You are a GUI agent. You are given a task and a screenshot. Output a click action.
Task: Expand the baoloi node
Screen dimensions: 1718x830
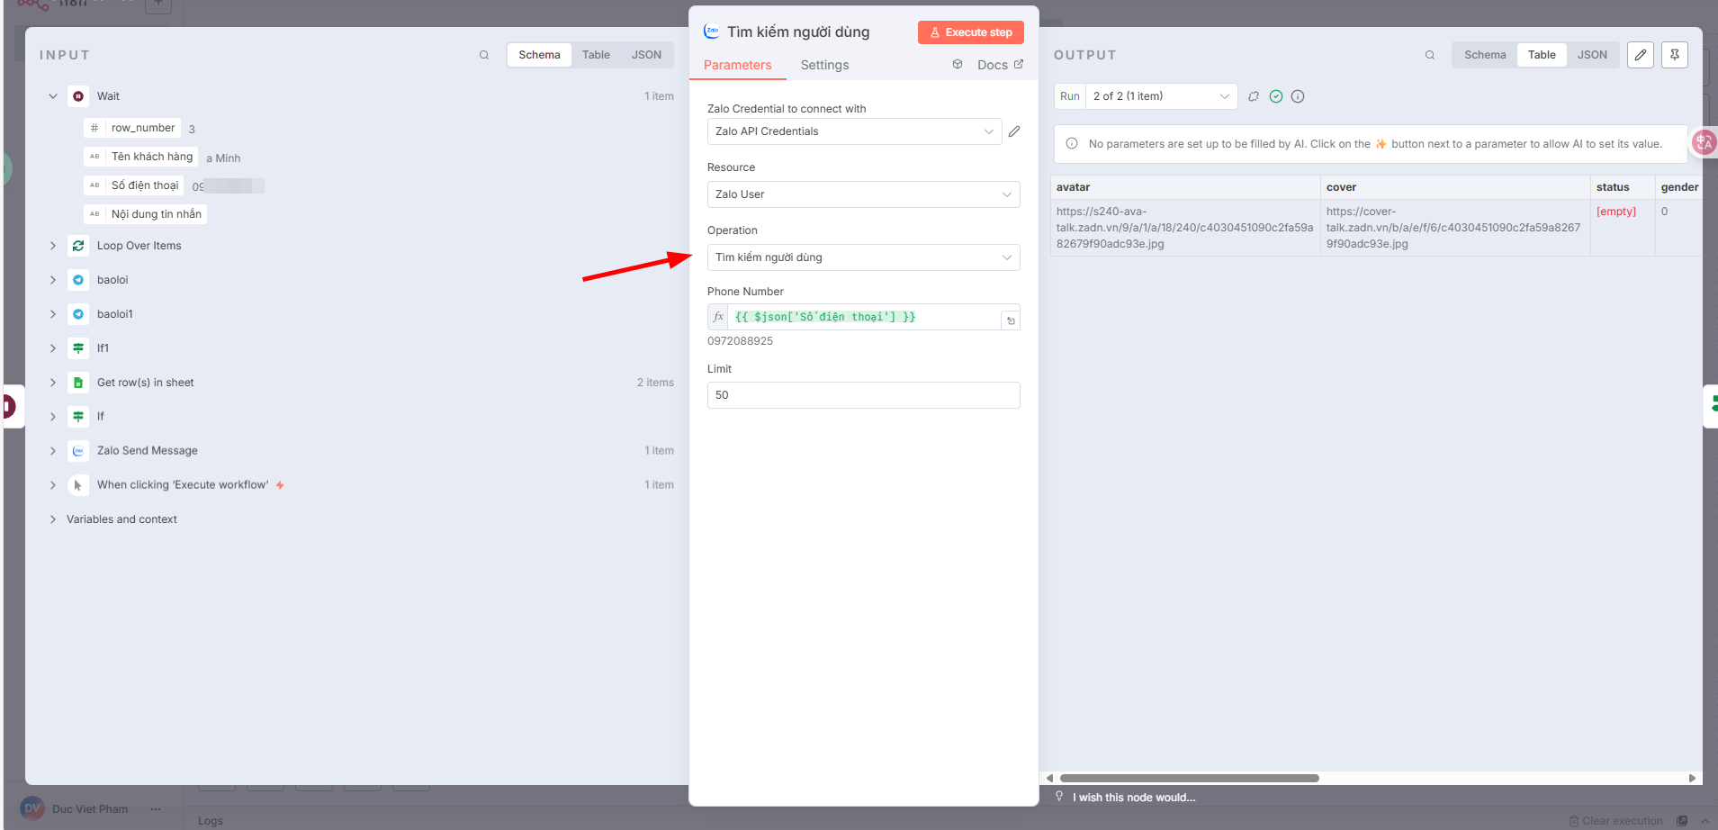coord(53,280)
